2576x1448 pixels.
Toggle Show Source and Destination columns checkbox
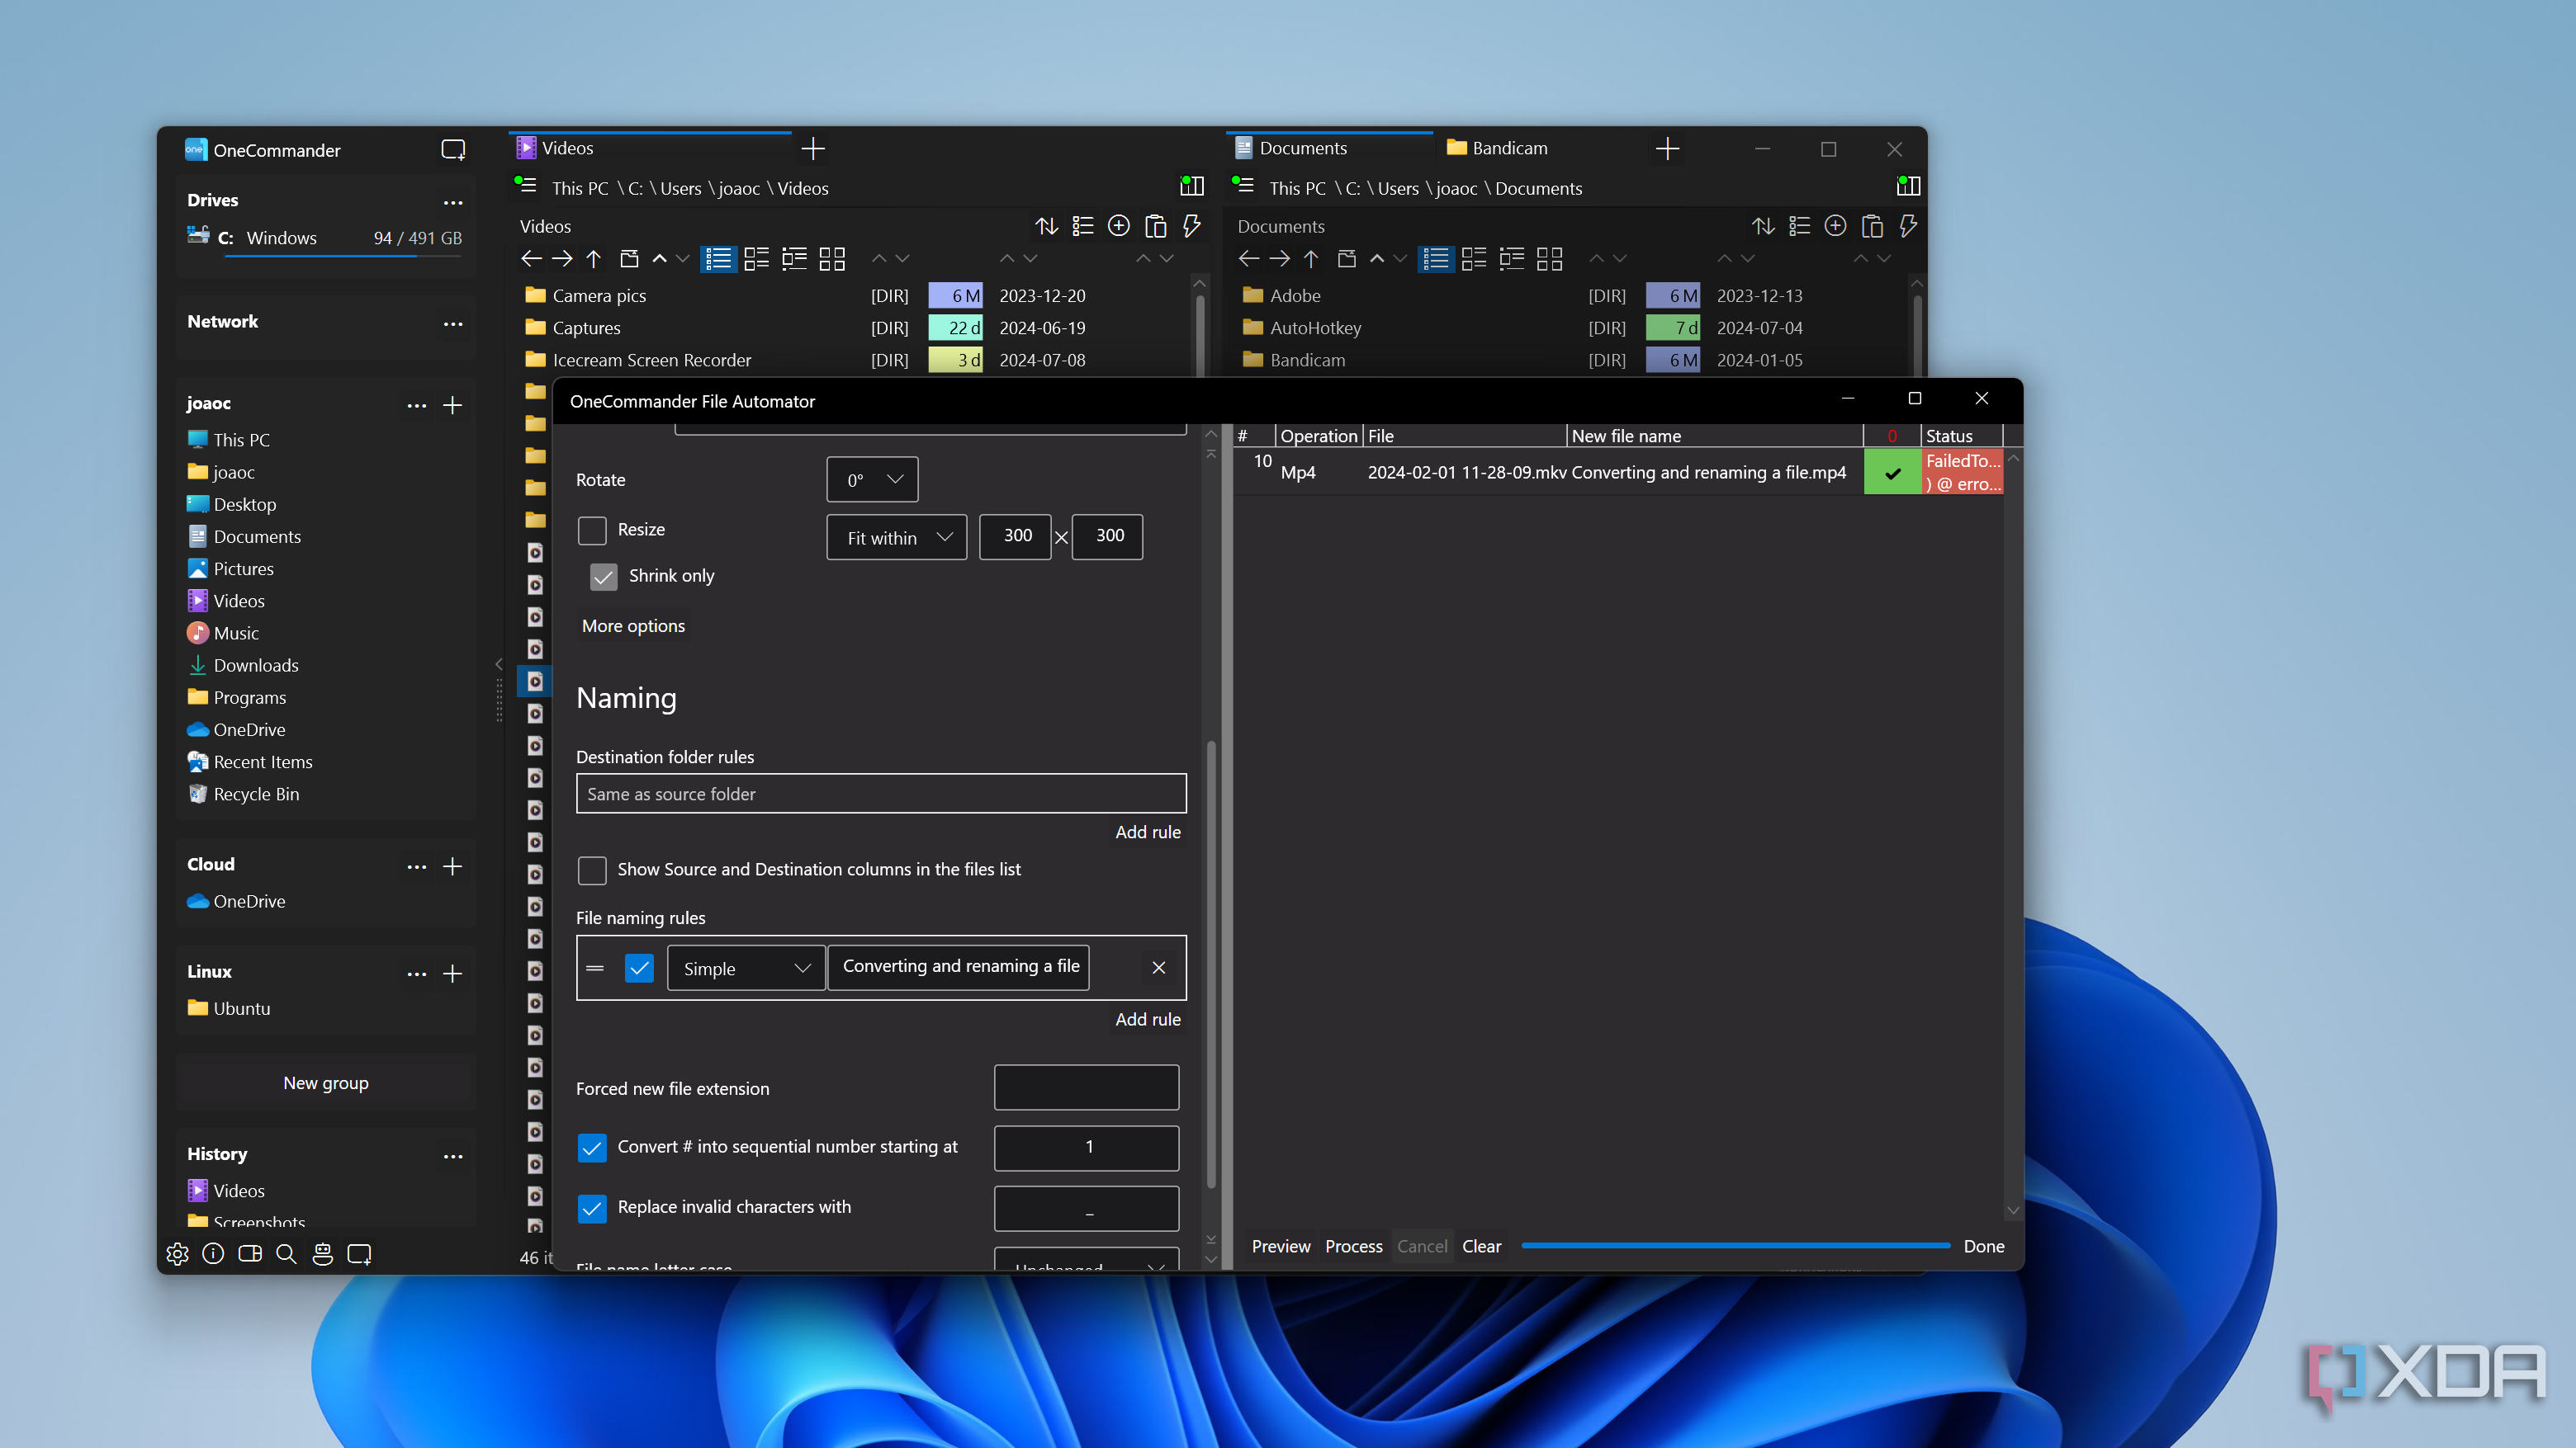point(592,870)
